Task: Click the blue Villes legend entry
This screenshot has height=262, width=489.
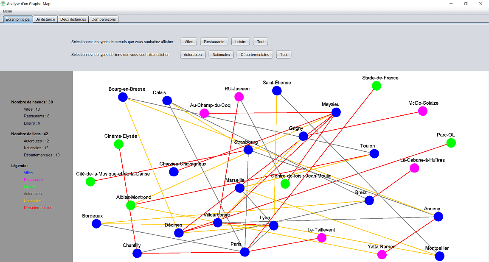Action: tap(28, 173)
